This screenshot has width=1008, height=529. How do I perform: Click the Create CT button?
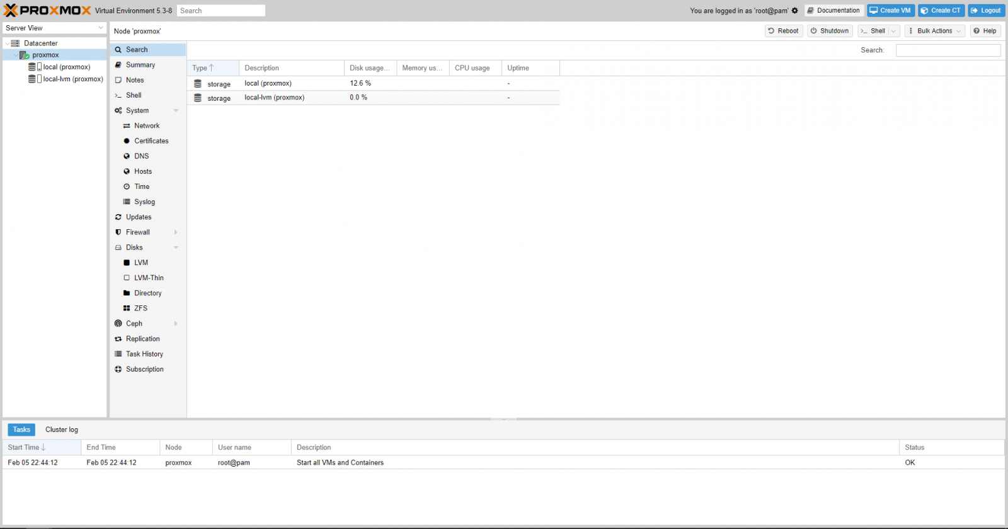941,11
